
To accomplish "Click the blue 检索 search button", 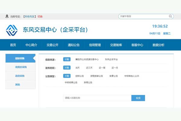I will tap(138, 98).
